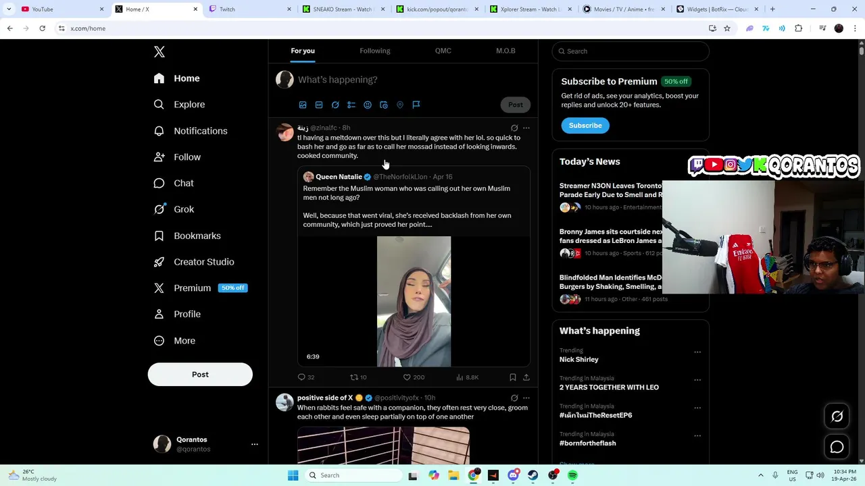Show hidden system tray icons
Viewport: 865px width, 486px height.
point(760,475)
